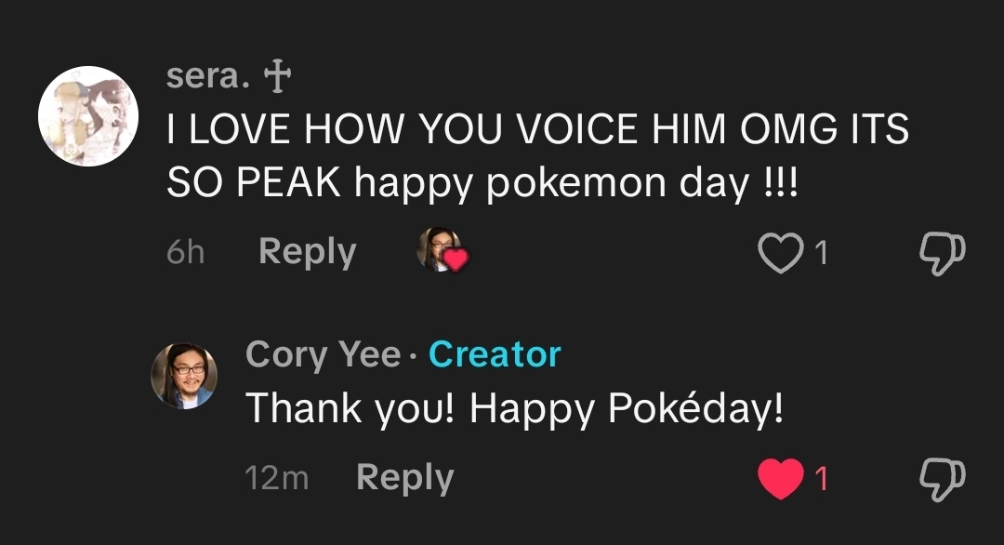Reply to Cory Yee's comment
Screen dimensions: 1004x545
(x=404, y=477)
